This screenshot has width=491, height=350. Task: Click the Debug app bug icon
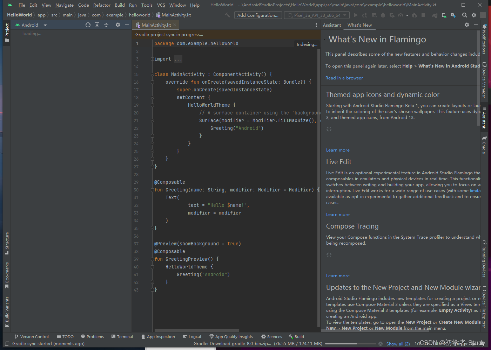[383, 15]
